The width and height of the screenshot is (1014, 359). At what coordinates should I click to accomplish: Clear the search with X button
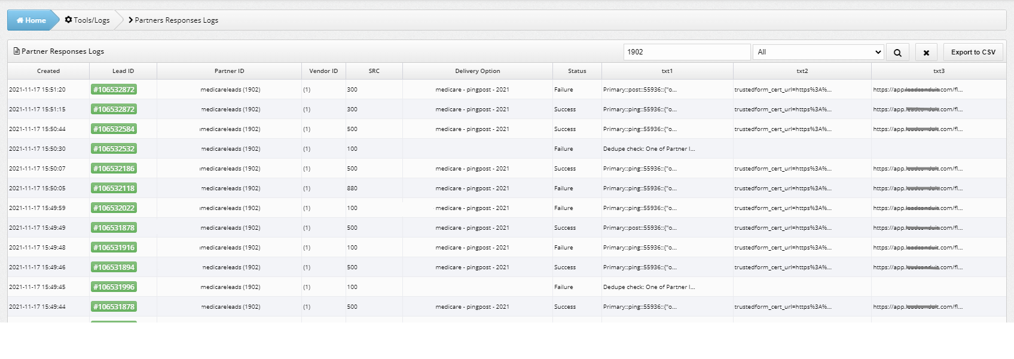(x=926, y=52)
